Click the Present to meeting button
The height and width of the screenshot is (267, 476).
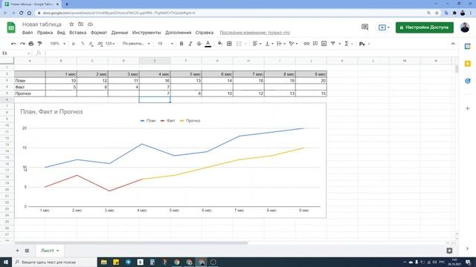384,27
